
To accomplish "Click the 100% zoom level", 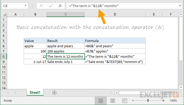I will coord(173,101).
